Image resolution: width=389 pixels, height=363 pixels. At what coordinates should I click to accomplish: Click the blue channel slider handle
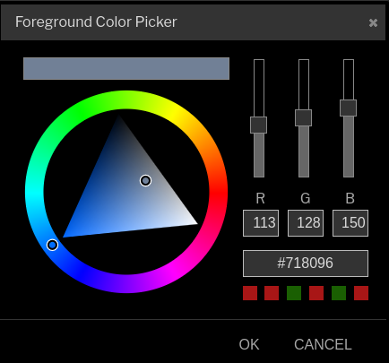point(348,108)
